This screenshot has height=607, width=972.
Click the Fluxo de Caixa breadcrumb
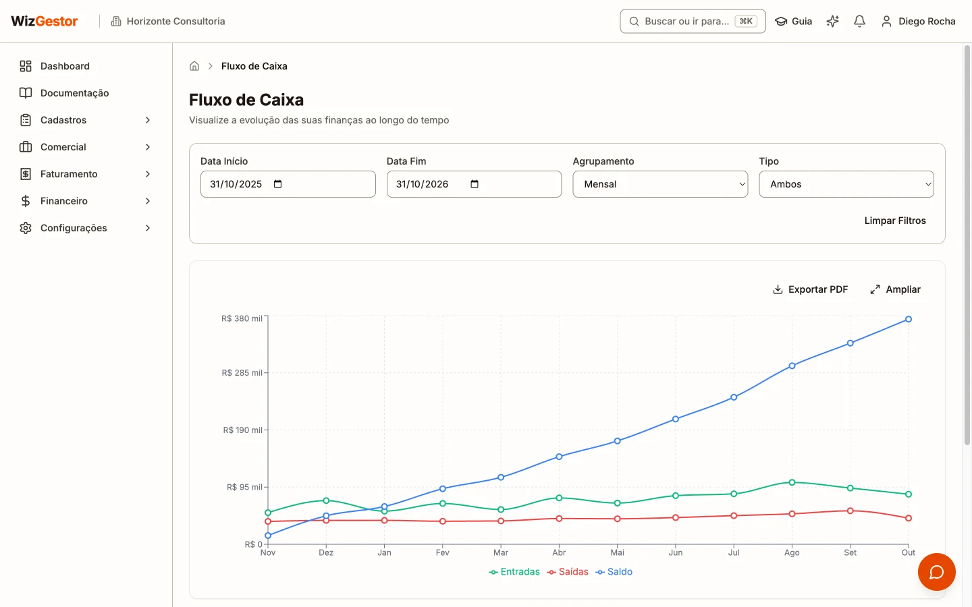point(254,66)
